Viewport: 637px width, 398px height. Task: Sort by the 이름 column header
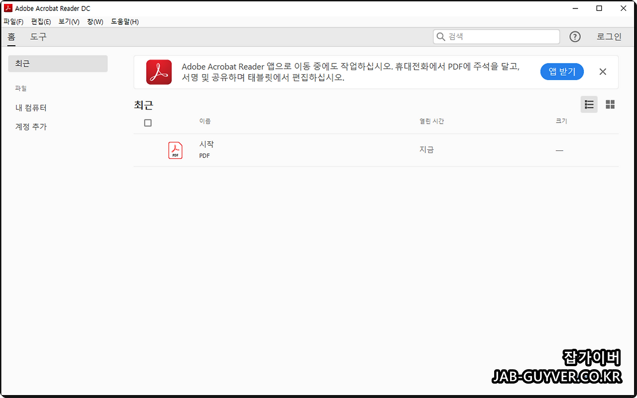point(205,121)
